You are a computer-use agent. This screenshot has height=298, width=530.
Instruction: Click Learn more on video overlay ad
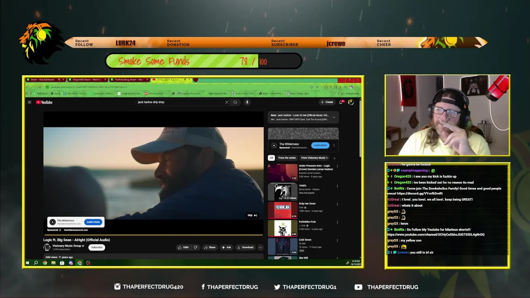click(x=93, y=222)
